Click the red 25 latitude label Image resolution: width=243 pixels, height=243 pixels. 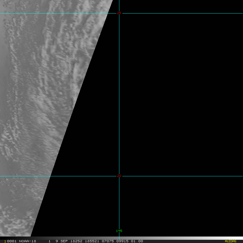pyautogui.click(x=119, y=13)
